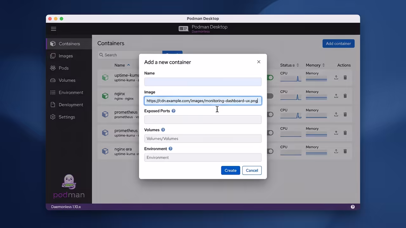Open the Images section in sidebar
The height and width of the screenshot is (228, 406).
pyautogui.click(x=69, y=56)
